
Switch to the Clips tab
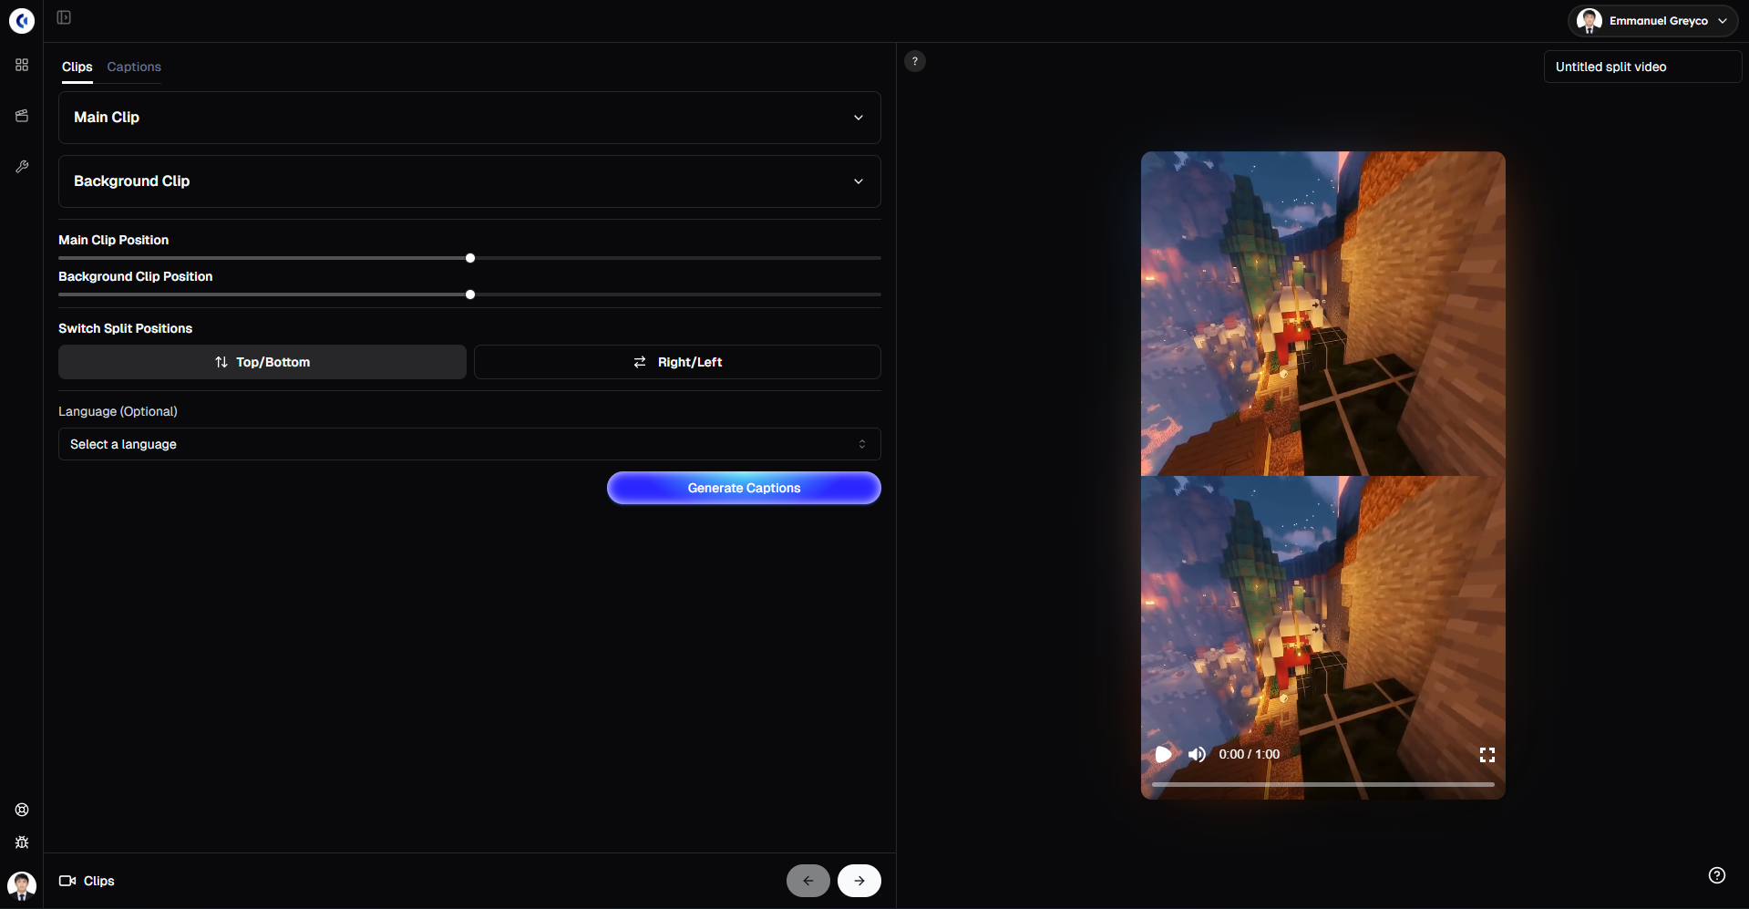pyautogui.click(x=77, y=67)
